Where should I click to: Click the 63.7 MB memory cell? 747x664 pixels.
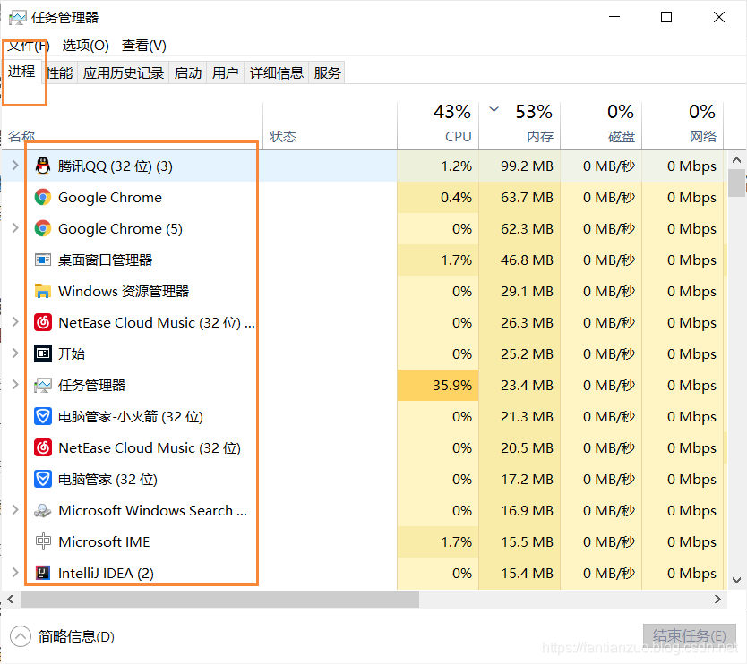(519, 197)
